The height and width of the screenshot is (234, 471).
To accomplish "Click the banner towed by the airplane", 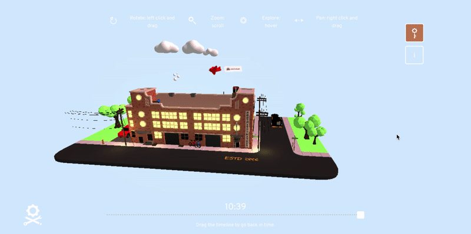I will point(233,69).
